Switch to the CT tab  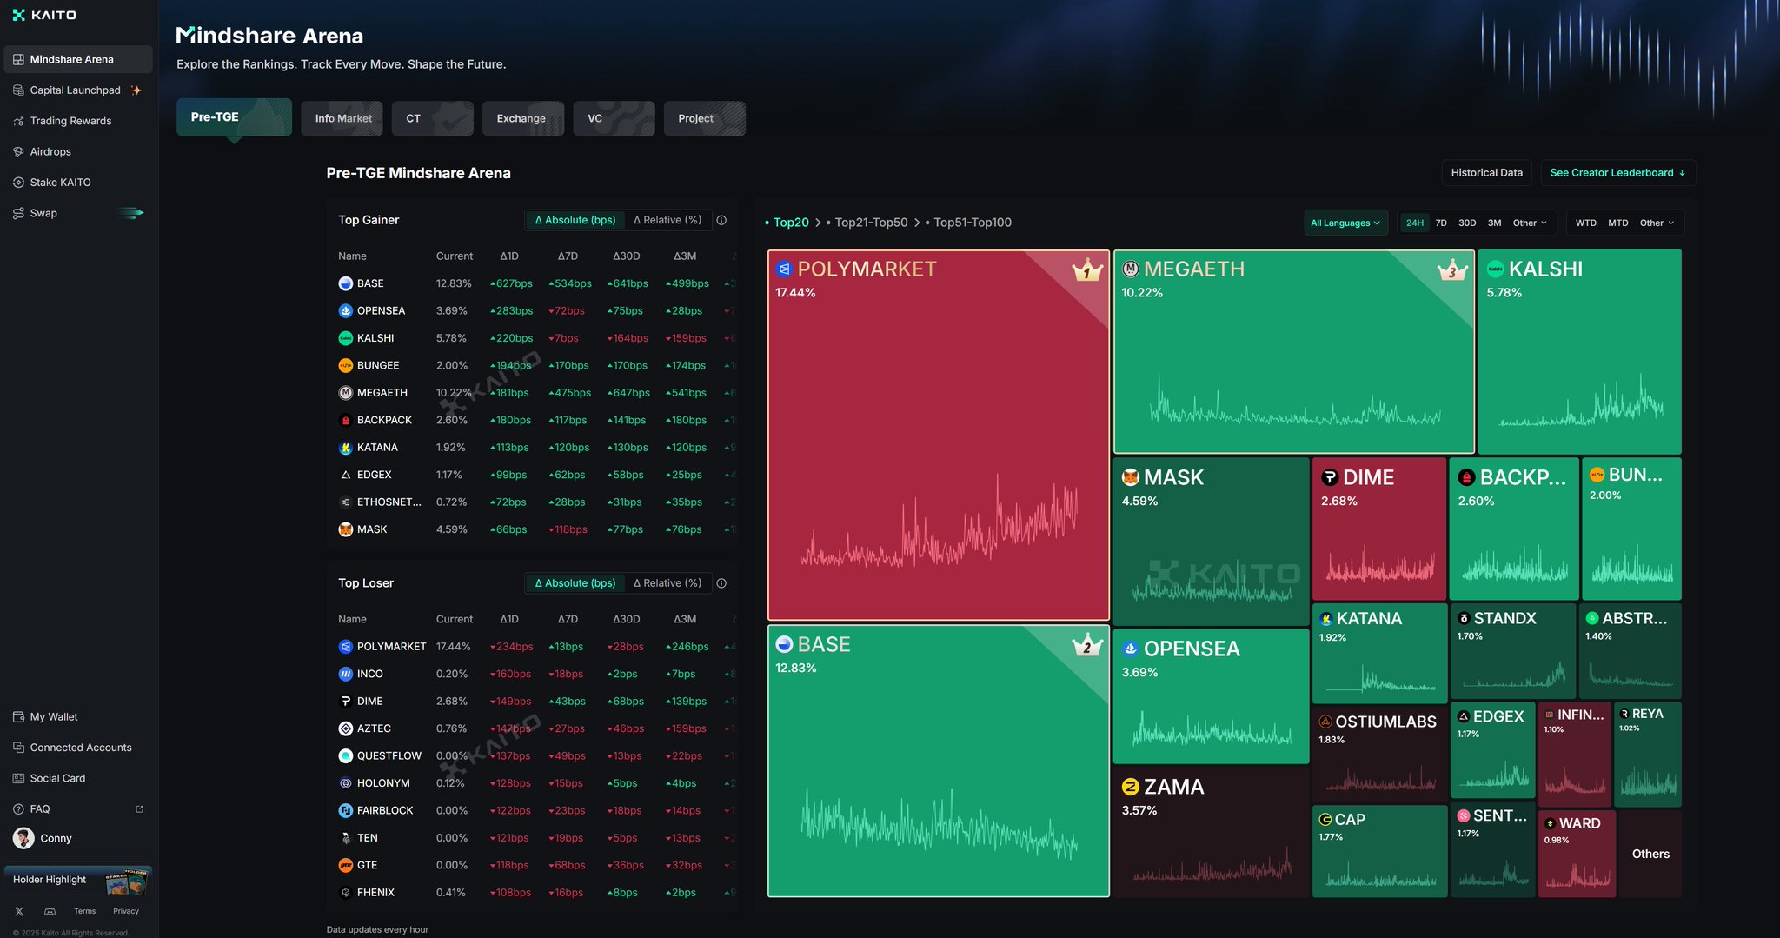click(432, 118)
